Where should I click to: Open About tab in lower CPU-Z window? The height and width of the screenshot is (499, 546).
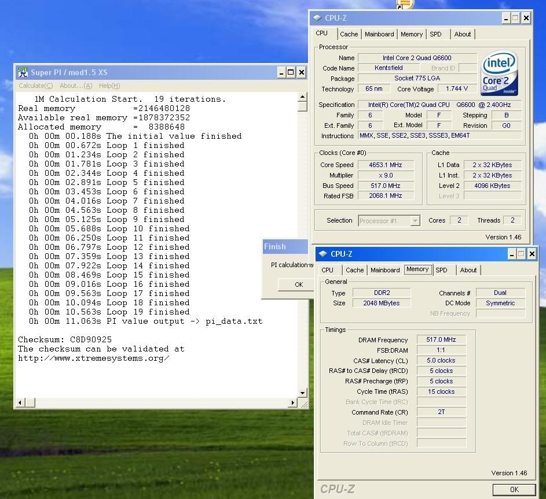pyautogui.click(x=468, y=270)
